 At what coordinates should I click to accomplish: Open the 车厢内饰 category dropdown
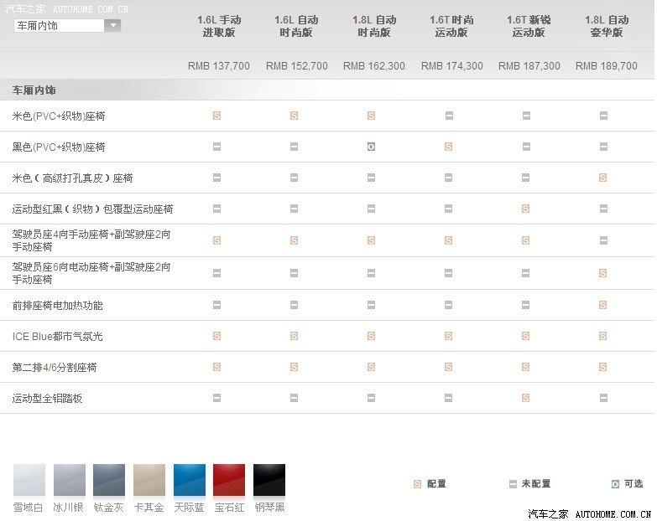click(67, 25)
